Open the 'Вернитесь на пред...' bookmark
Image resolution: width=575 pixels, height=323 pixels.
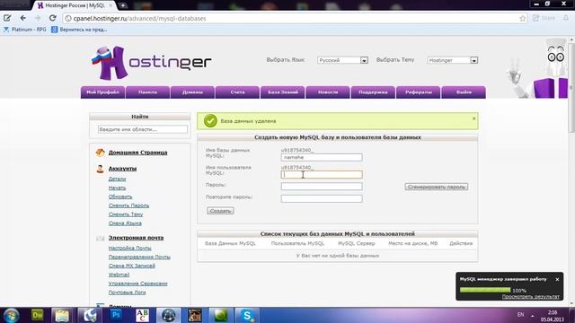(79, 30)
